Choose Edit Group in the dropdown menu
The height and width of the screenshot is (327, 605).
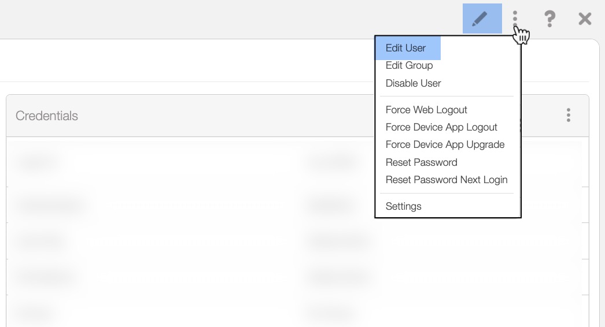coord(410,66)
